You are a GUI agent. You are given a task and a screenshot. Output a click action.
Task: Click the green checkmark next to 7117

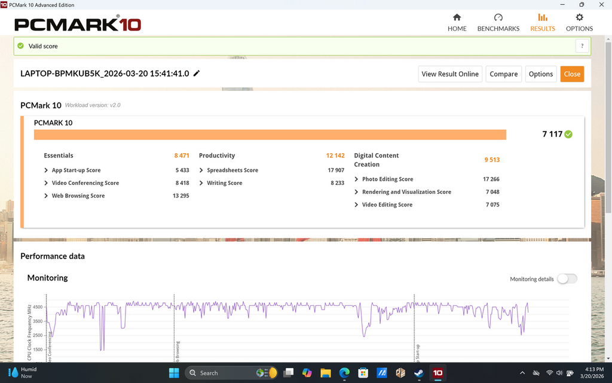click(x=567, y=135)
